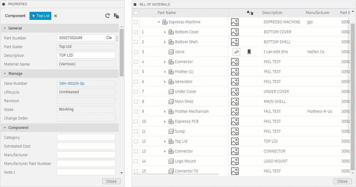This screenshot has height=187, width=356.
Task: Check the Main Shell row checkbox
Action: click(136, 102)
